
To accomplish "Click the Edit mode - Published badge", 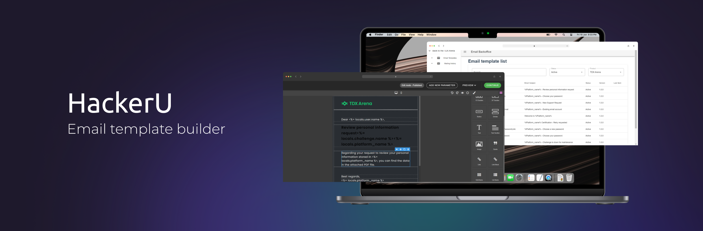I will coord(412,85).
